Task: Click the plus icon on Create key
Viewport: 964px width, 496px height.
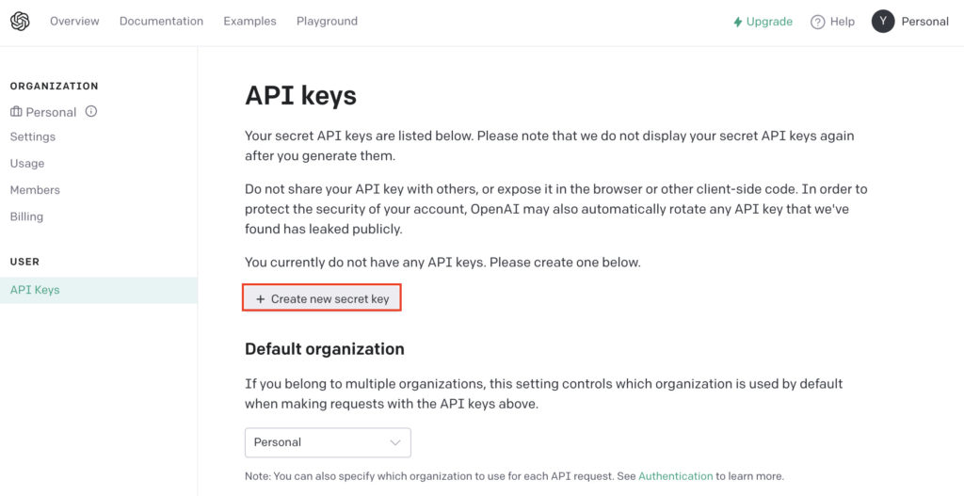Action: coord(260,299)
